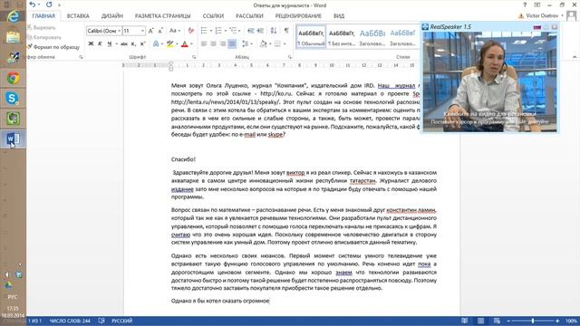
Task: Toggle bold (Ж) formatting
Action: point(91,44)
